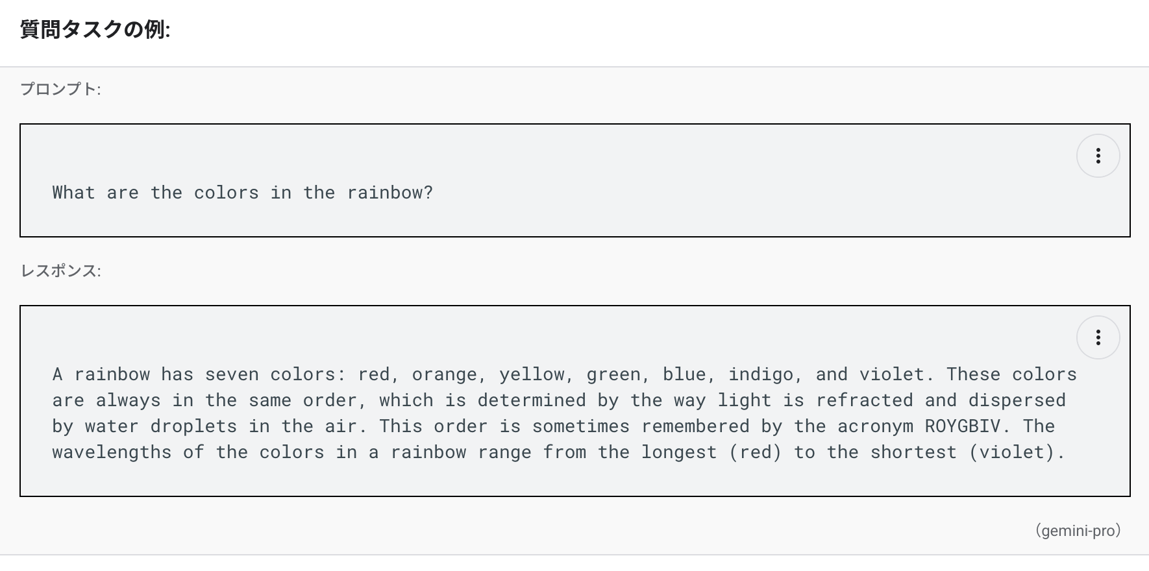Click the gemini-pro model label

tap(1078, 531)
